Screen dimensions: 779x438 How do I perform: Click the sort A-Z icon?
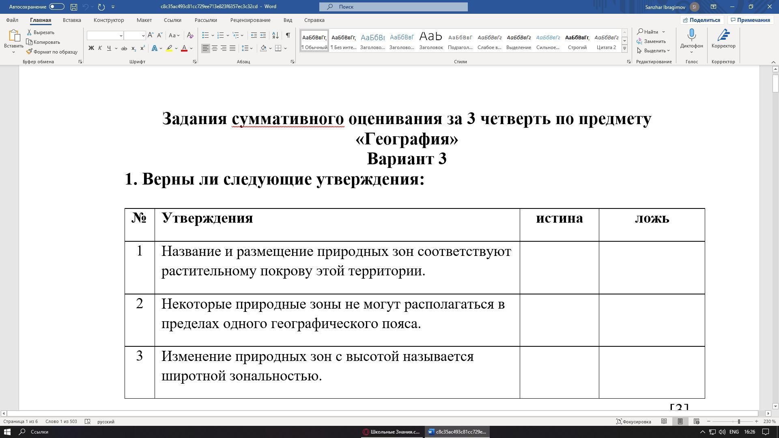[x=275, y=35]
